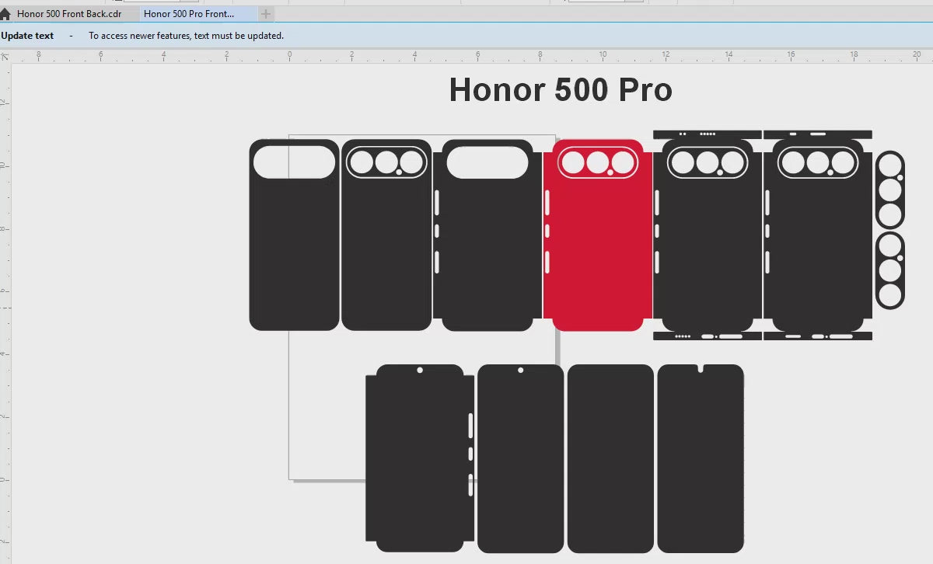Open a new document with the plus button
Image resolution: width=933 pixels, height=564 pixels.
266,14
